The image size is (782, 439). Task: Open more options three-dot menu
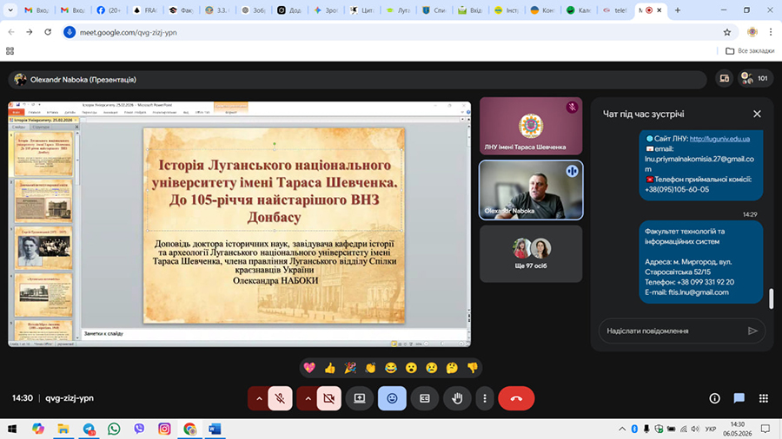click(x=484, y=398)
